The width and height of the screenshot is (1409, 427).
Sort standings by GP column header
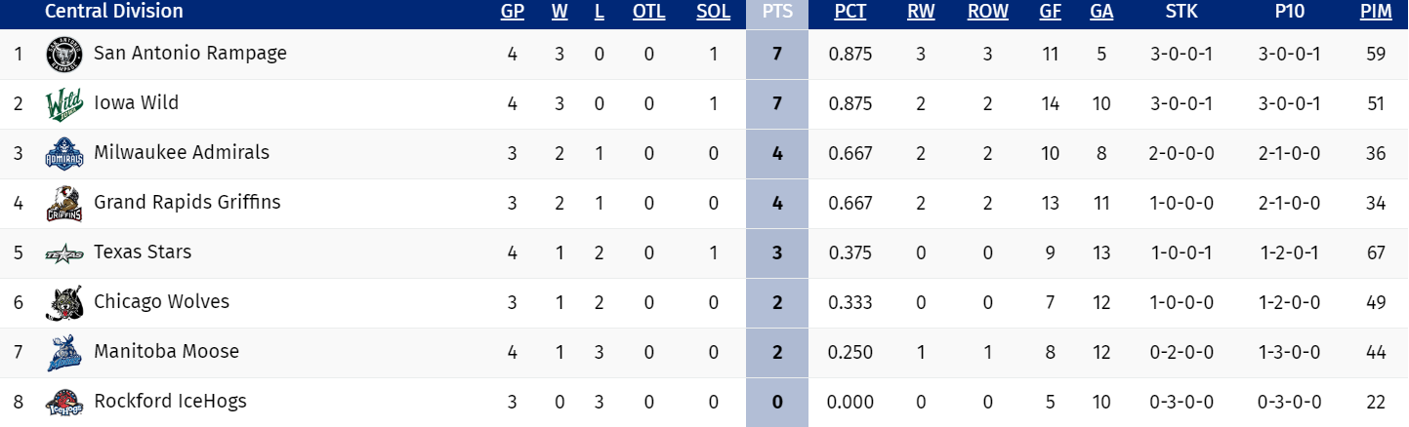pos(512,12)
